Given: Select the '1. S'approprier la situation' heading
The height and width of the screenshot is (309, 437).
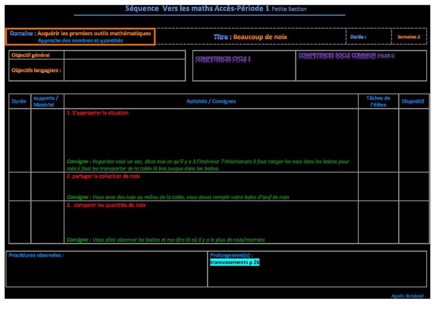Looking at the screenshot, I should click(x=97, y=113).
